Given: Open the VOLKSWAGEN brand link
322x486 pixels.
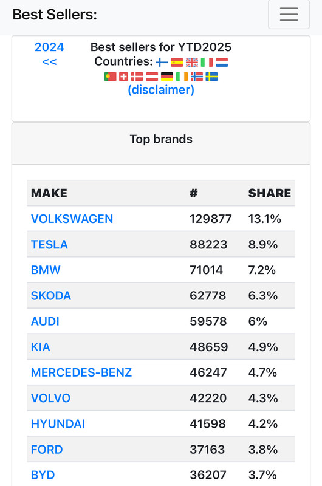Looking at the screenshot, I should 72,219.
